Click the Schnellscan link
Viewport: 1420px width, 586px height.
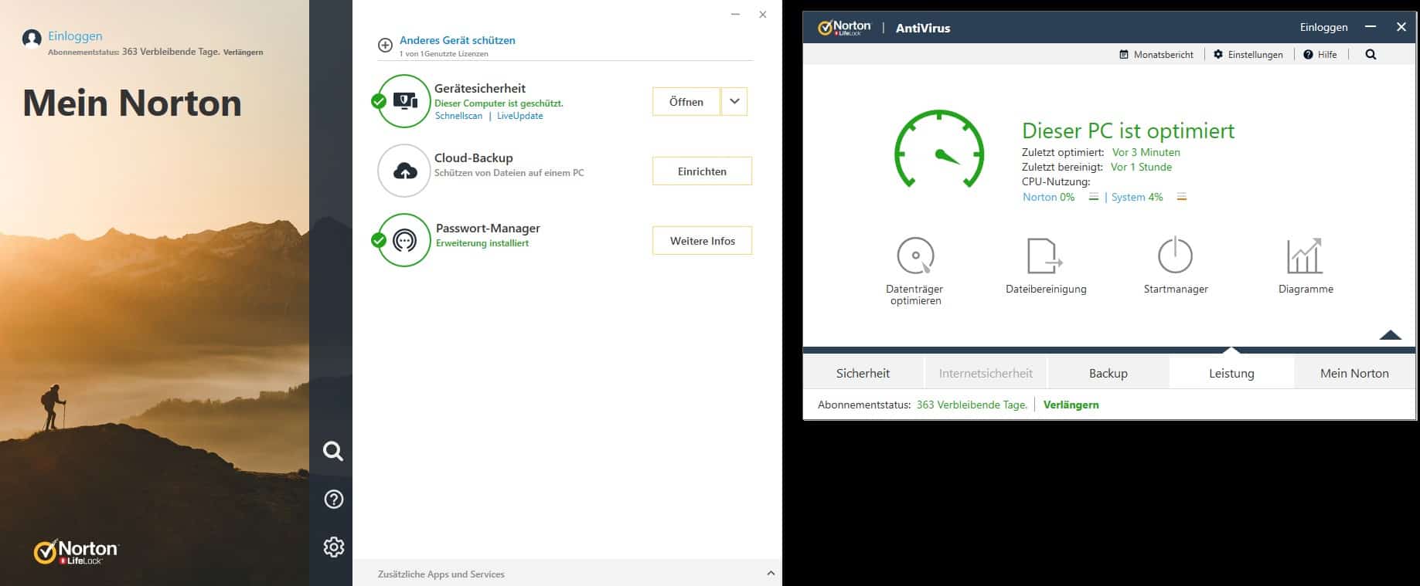click(458, 116)
